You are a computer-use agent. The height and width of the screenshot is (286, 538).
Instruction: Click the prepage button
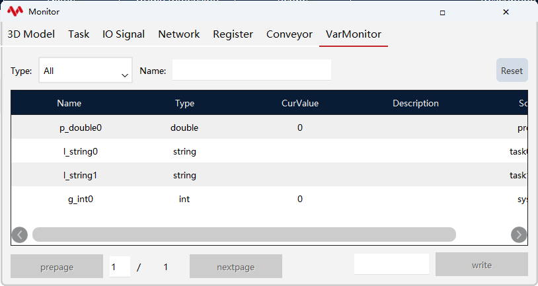[x=57, y=266]
